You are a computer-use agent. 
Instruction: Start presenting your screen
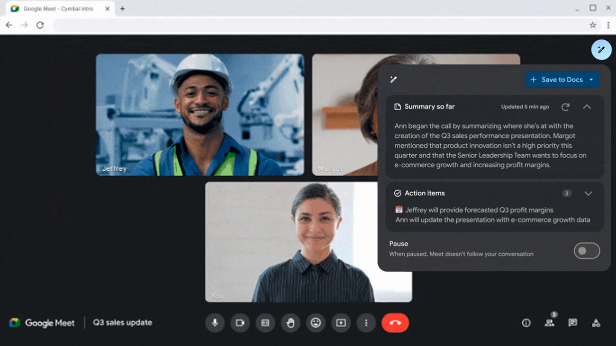coord(341,323)
